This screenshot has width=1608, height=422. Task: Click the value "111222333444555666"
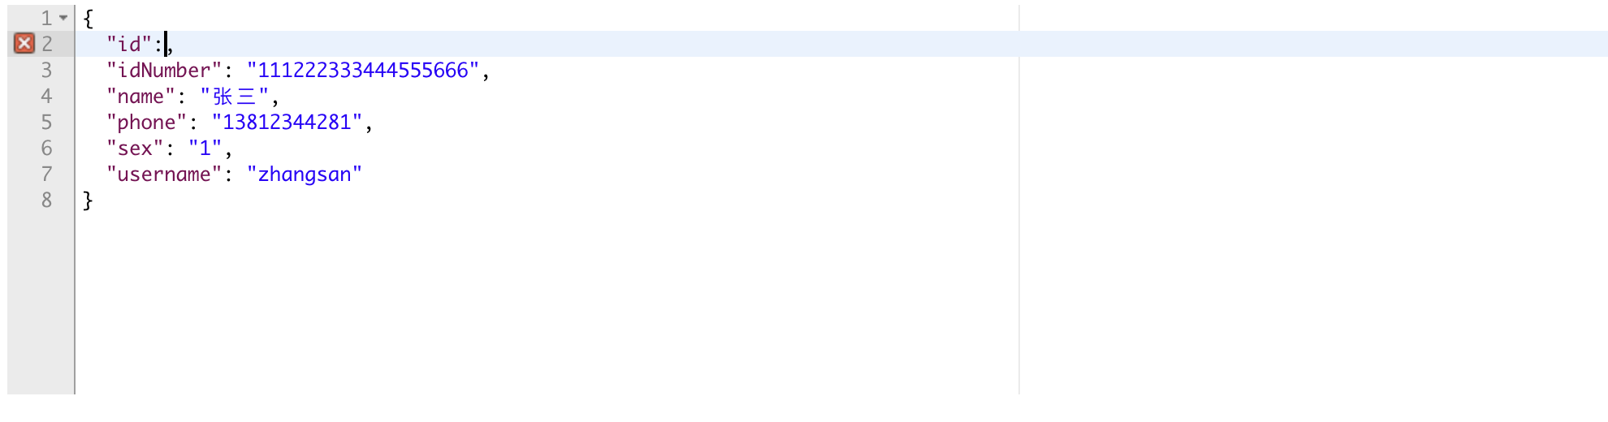click(x=363, y=70)
